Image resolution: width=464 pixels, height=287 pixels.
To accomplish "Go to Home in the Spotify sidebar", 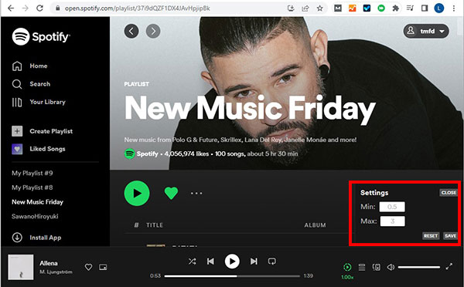I will pyautogui.click(x=29, y=66).
